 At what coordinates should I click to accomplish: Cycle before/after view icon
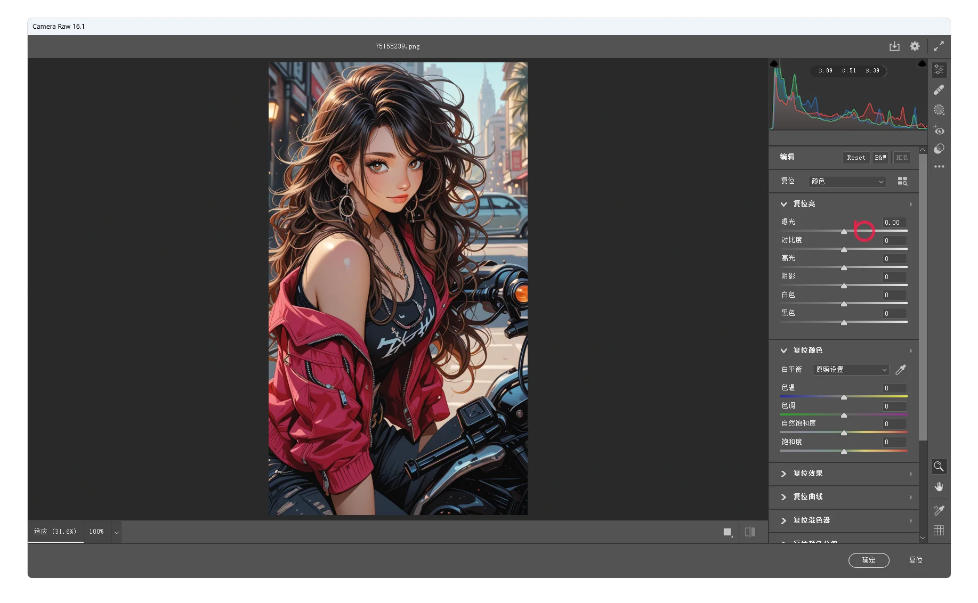pos(750,532)
